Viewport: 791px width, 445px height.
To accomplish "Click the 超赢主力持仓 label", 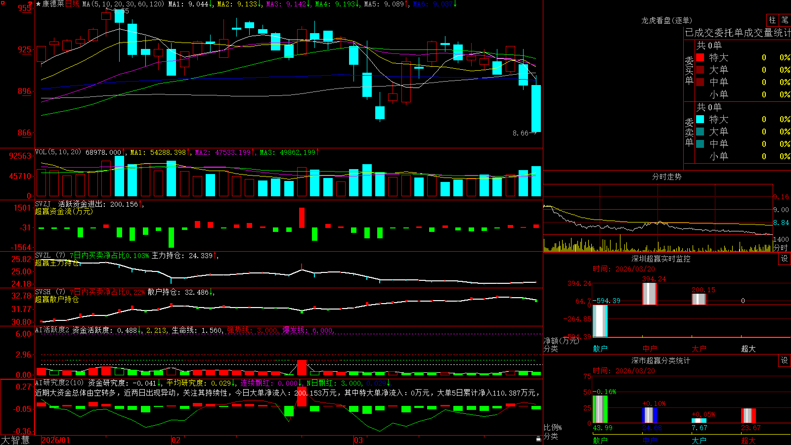I will pyautogui.click(x=57, y=263).
